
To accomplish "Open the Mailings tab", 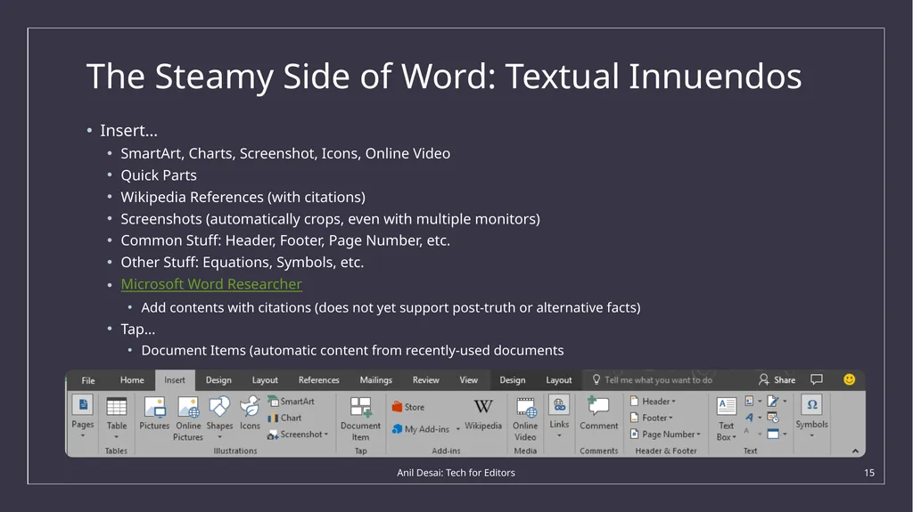I will [x=375, y=380].
